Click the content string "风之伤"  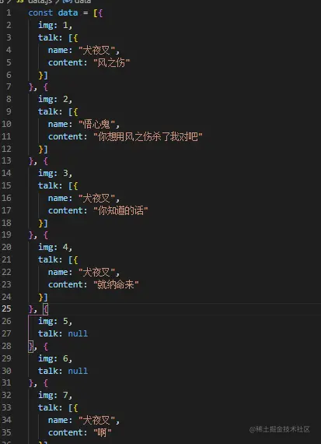coord(112,62)
